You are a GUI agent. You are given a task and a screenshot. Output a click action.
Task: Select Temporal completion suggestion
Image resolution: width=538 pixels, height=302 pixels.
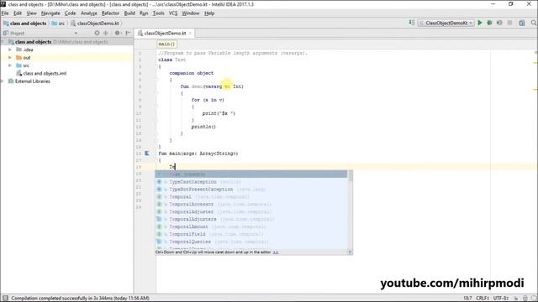coord(251,197)
